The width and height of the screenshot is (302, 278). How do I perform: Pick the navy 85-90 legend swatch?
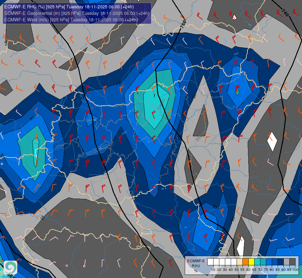[x=281, y=262]
